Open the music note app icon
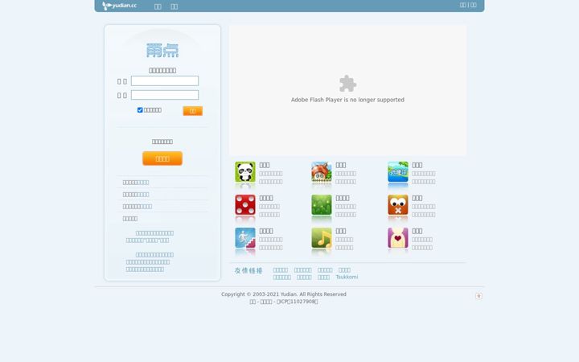The image size is (579, 362). point(322,237)
